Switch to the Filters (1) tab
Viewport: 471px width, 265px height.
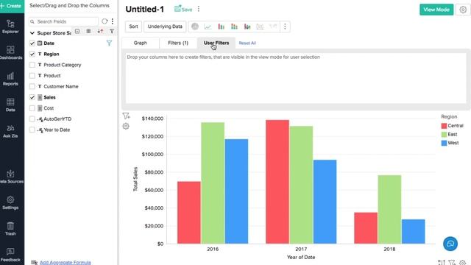pyautogui.click(x=178, y=43)
